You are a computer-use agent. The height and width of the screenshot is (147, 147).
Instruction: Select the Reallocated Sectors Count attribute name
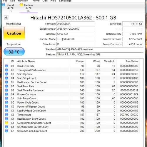[32, 82]
